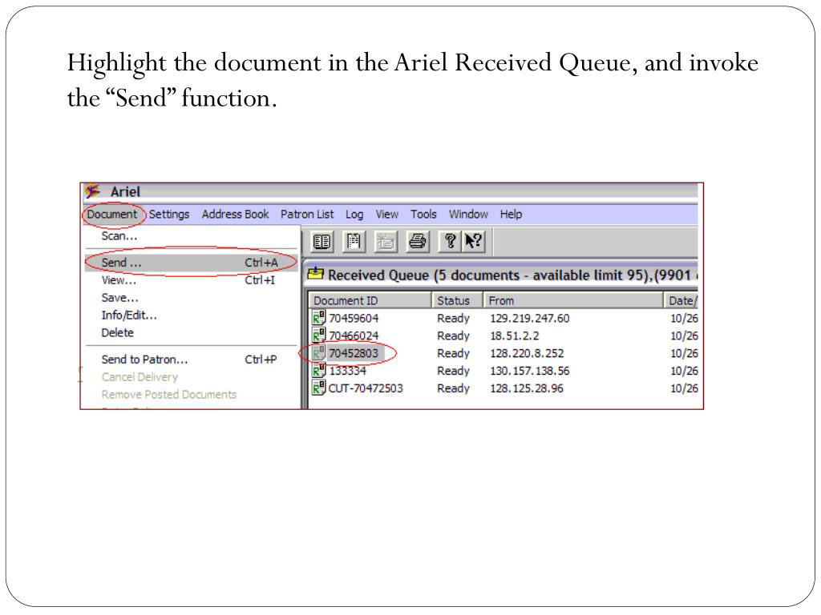Click the Received Queue window title bar
This screenshot has width=821, height=615.
[502, 275]
